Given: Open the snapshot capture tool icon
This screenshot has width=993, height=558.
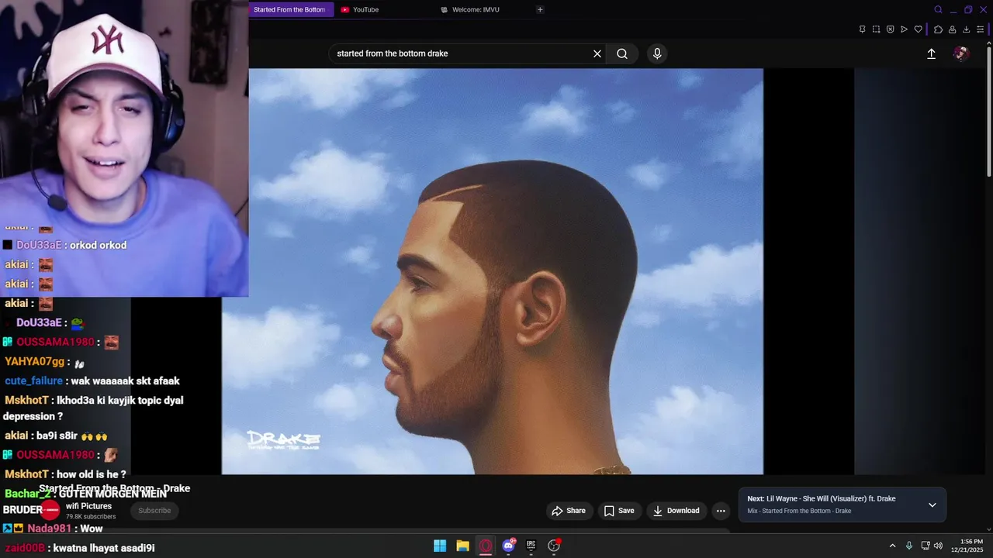Looking at the screenshot, I should point(876,29).
